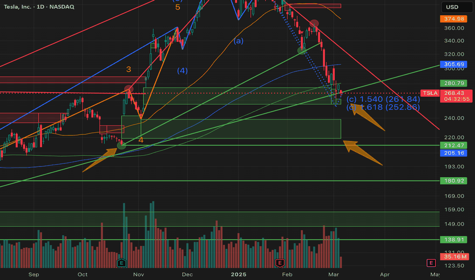
Task: Click the Tesla, Inc. 1D NASDAQ chart title
Action: pyautogui.click(x=39, y=7)
